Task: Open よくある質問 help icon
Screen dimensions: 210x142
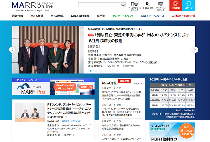Action: [148, 6]
